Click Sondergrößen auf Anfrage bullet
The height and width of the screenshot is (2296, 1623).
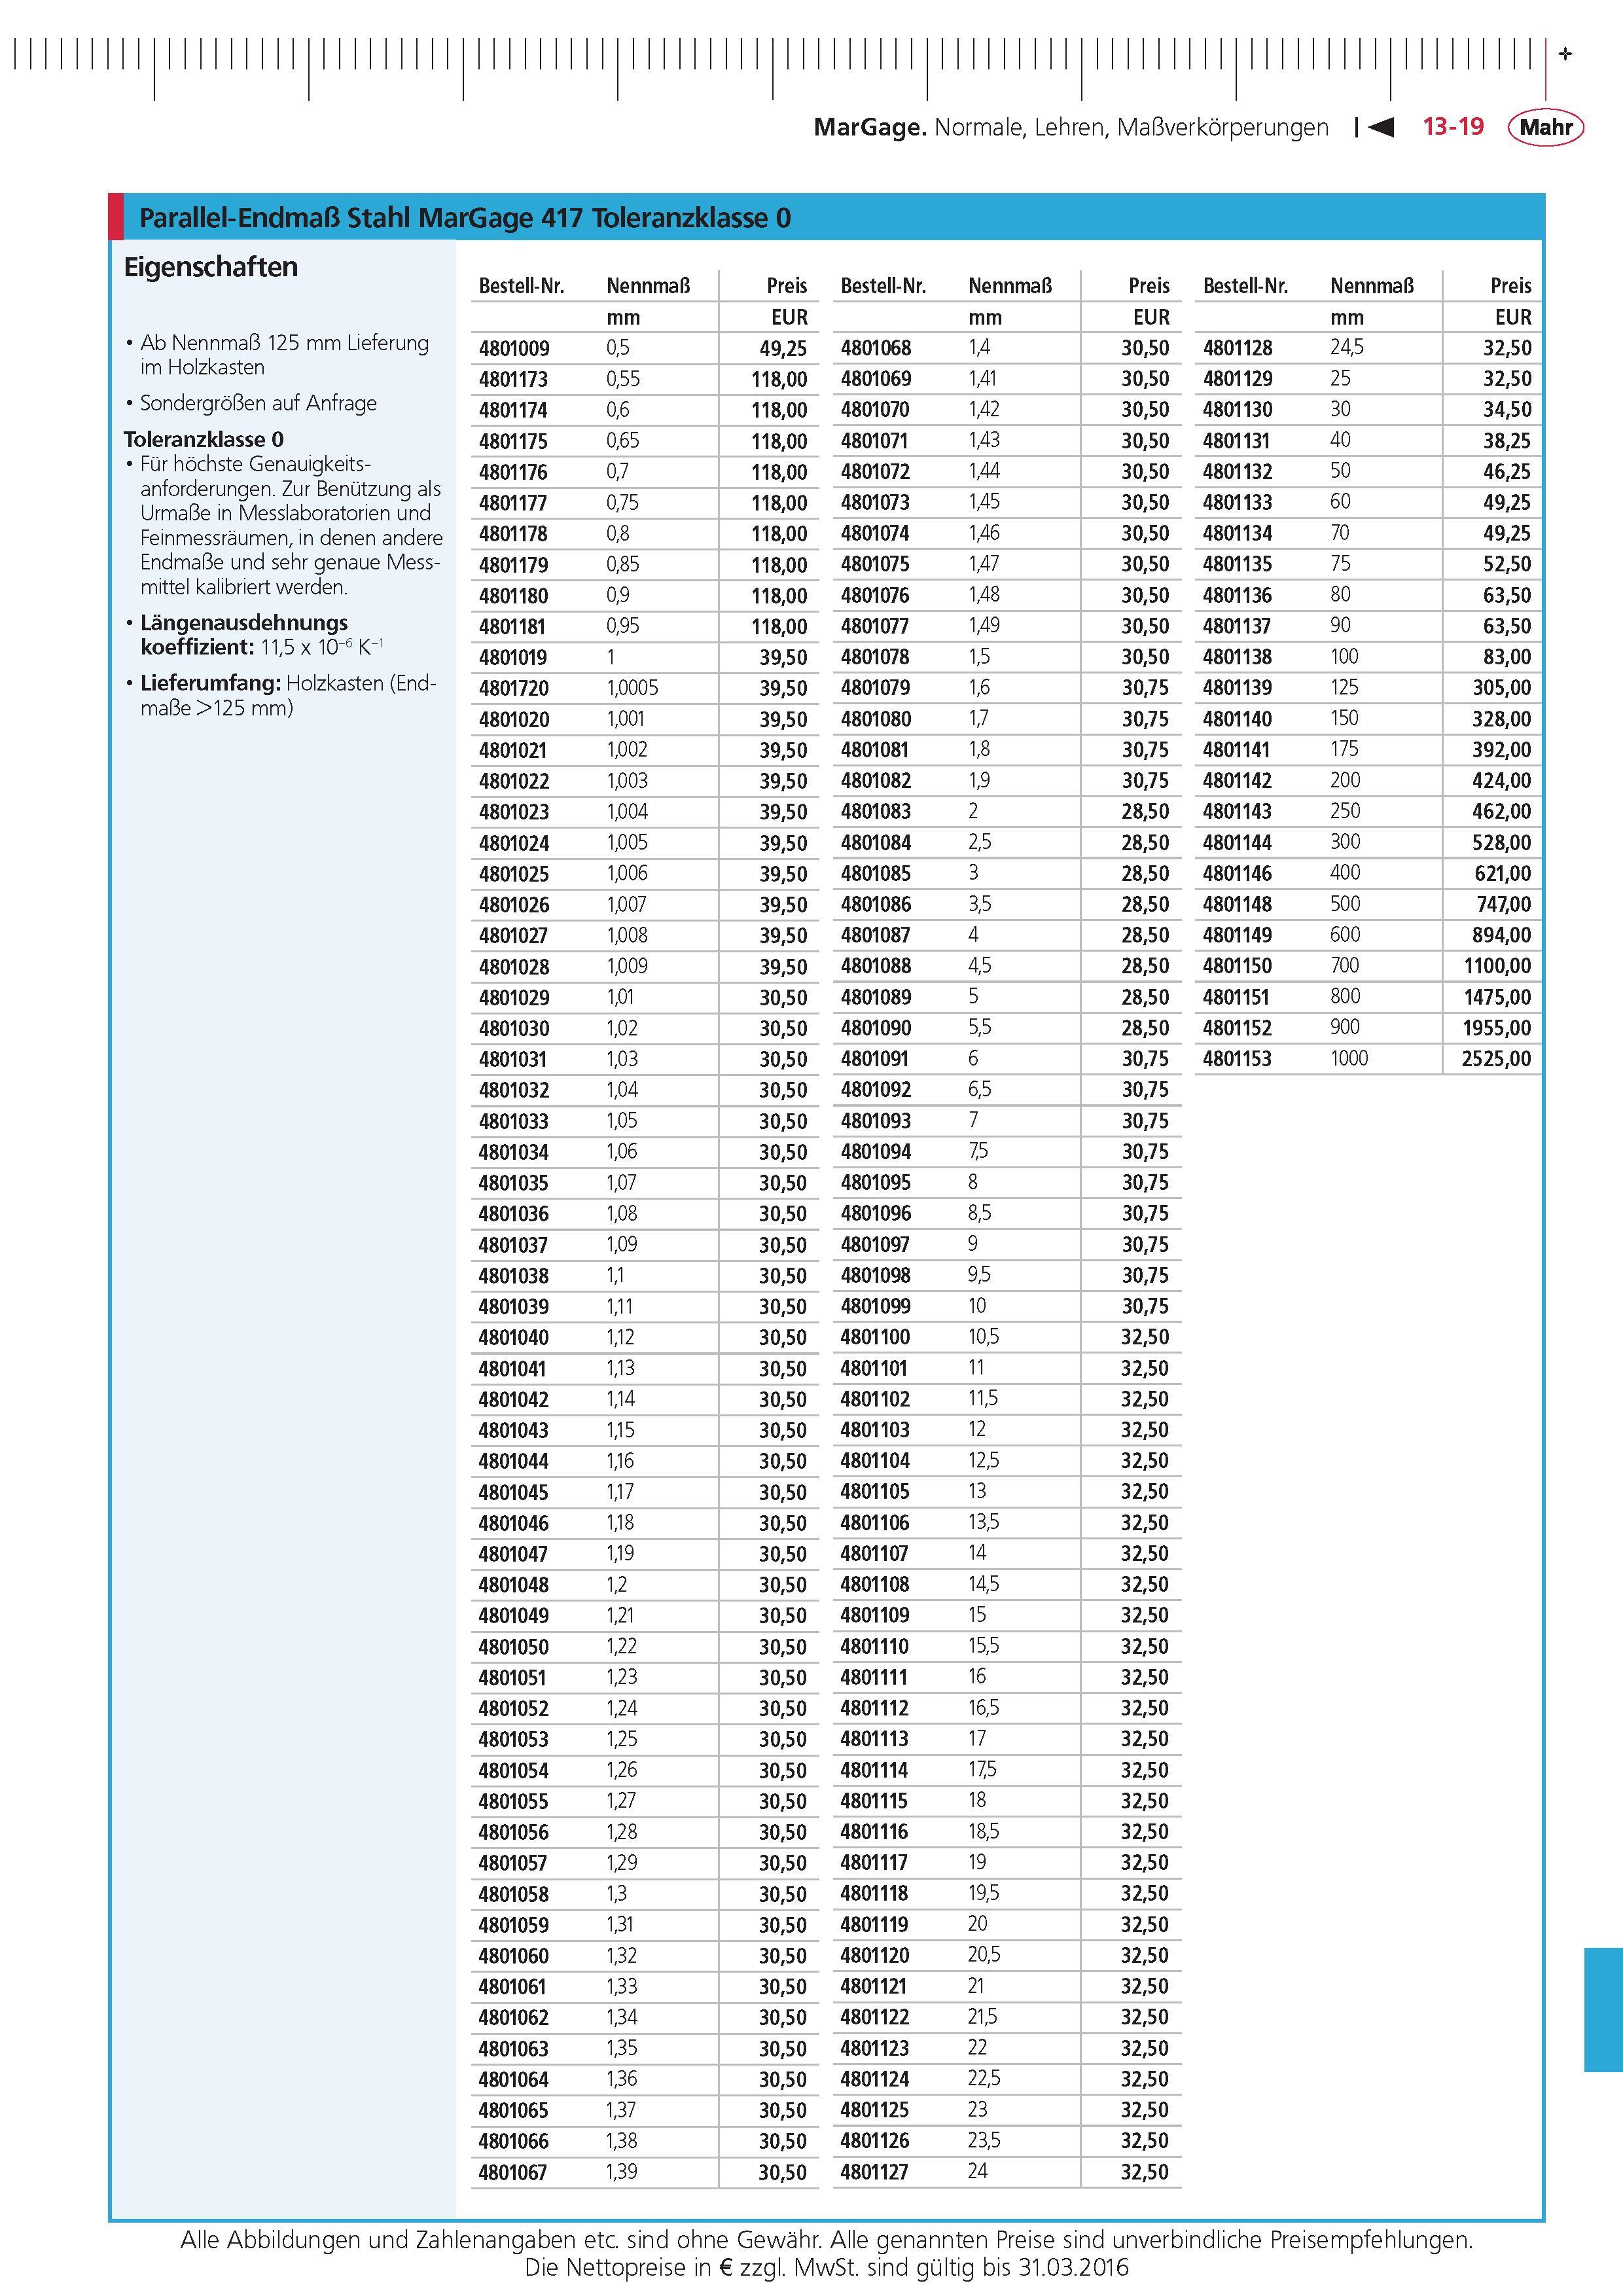(258, 403)
